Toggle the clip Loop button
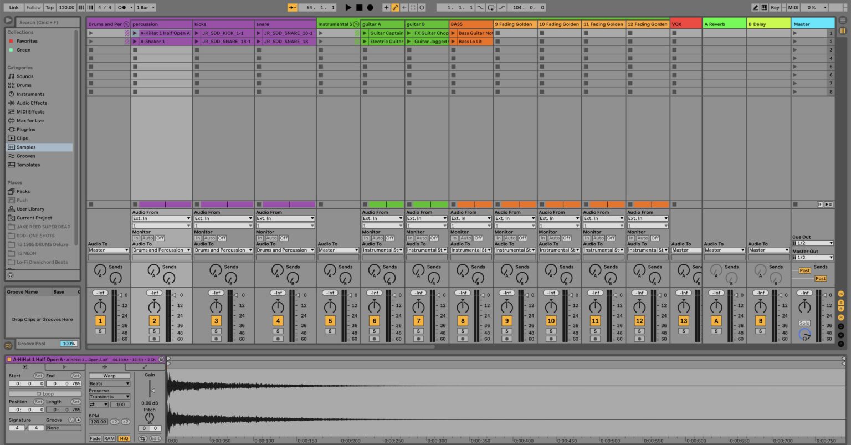This screenshot has height=445, width=851. tap(44, 394)
